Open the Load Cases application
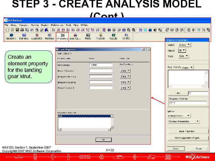The image size is (215, 161). (x=75, y=37)
